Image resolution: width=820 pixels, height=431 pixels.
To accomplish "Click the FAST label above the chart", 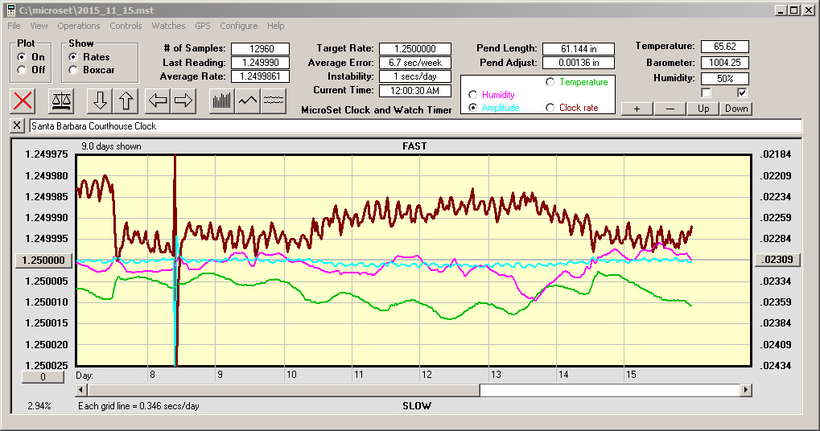I will 414,146.
